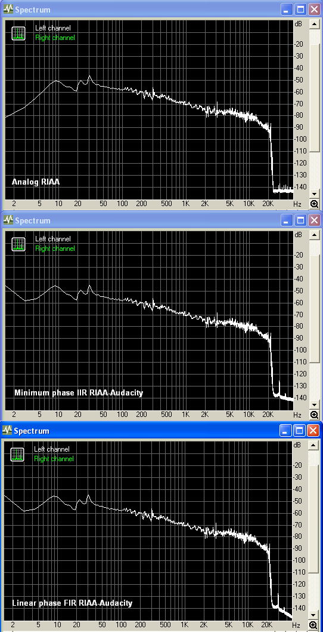Click the spectrum settings icon in Analog RIAA plot
Screen dimensions: 323x632
(x=18, y=33)
